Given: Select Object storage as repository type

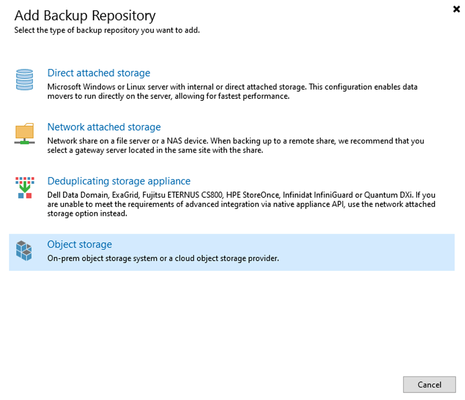Looking at the screenshot, I should [79, 244].
